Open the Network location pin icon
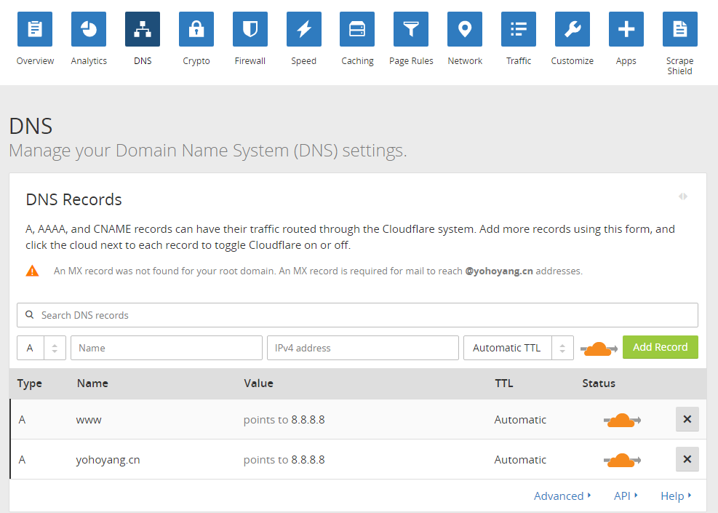This screenshot has width=718, height=513. click(465, 29)
